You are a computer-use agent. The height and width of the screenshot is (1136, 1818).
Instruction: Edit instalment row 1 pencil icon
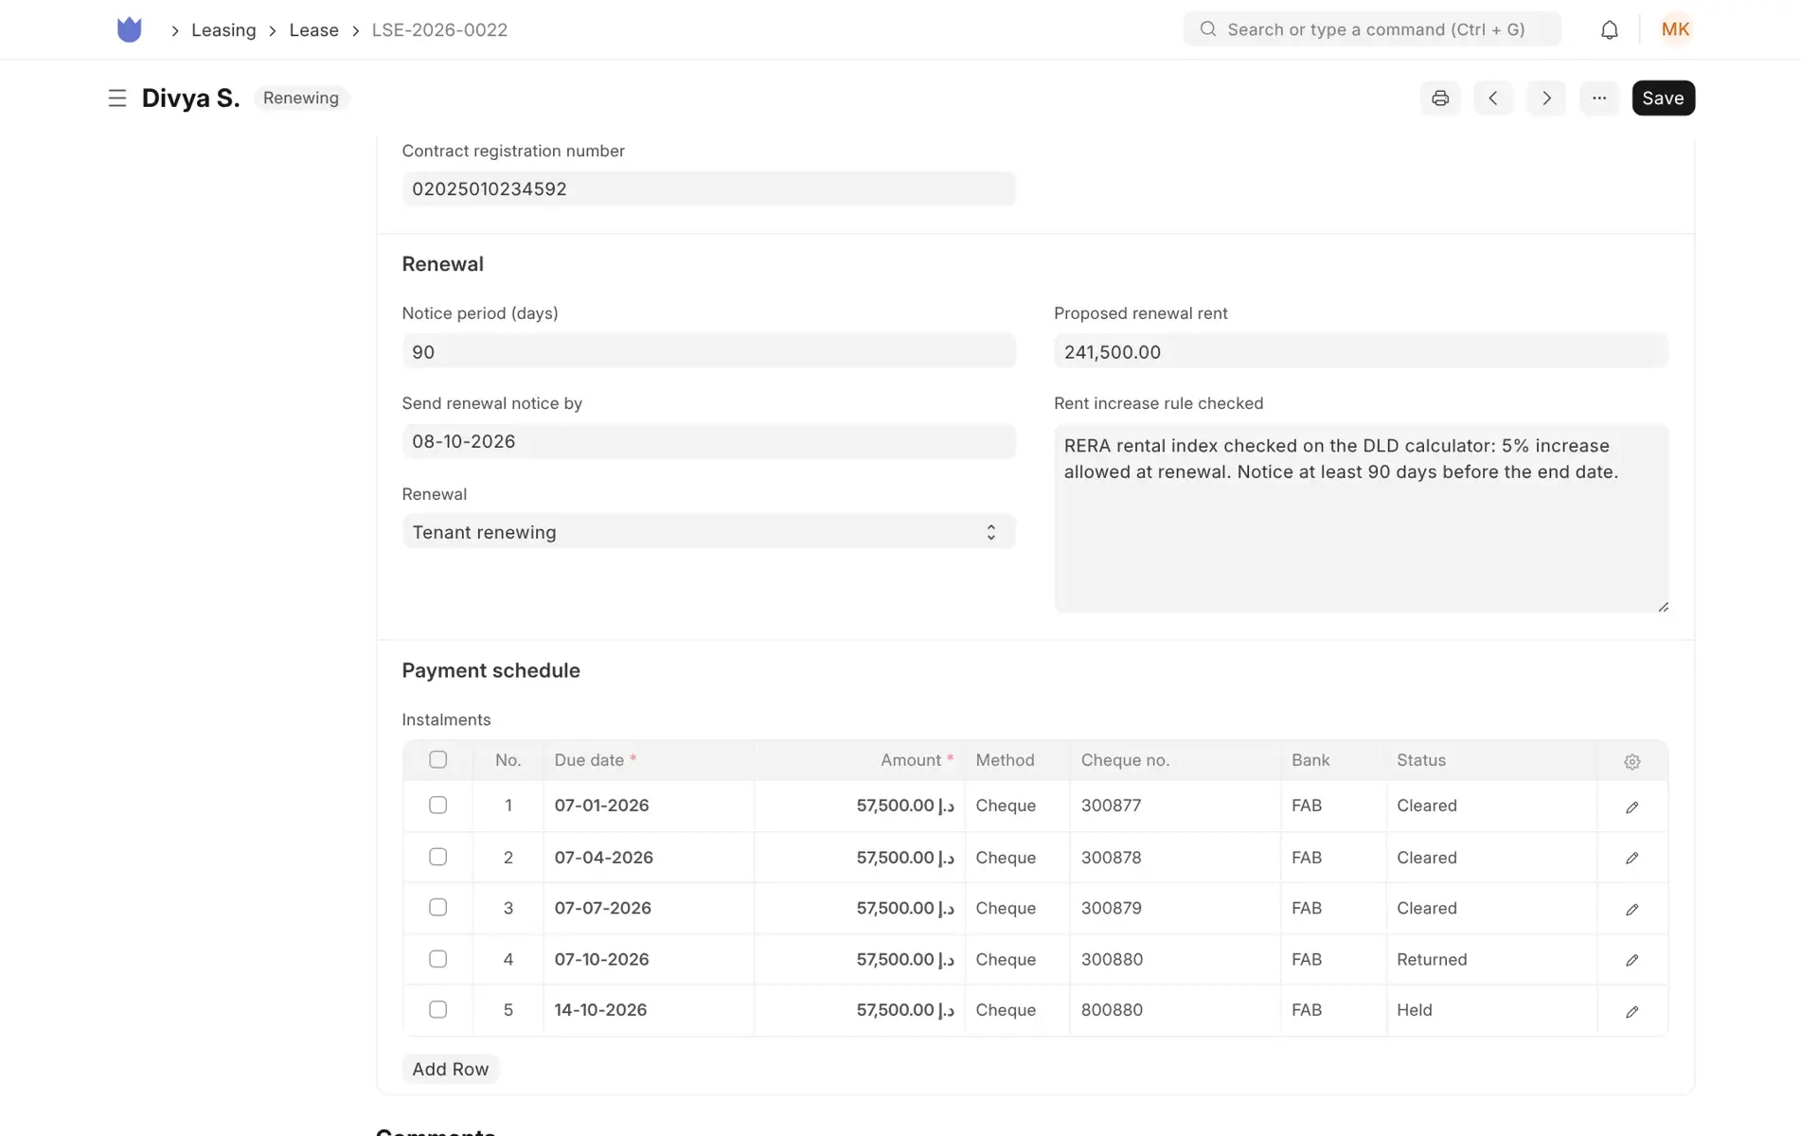pyautogui.click(x=1632, y=808)
